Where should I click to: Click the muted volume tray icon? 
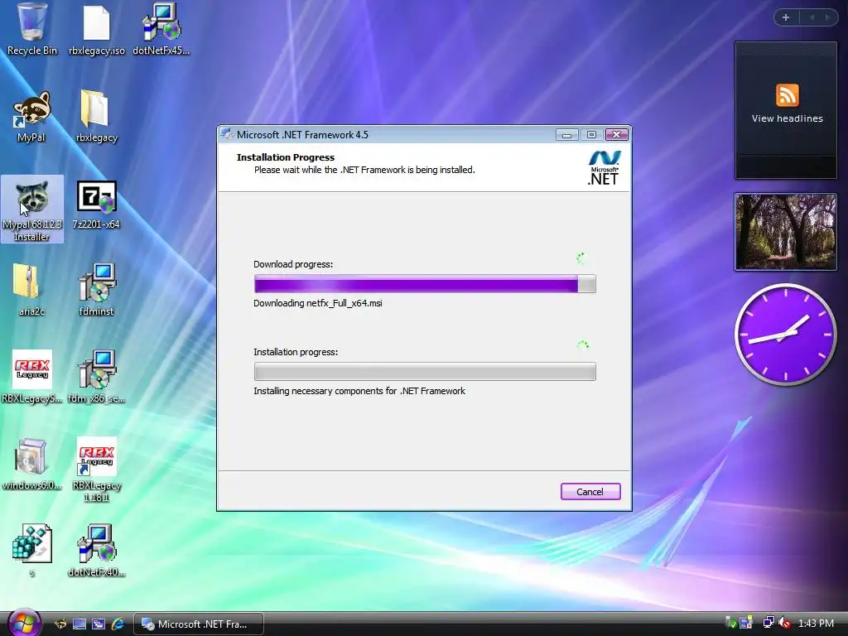(785, 623)
